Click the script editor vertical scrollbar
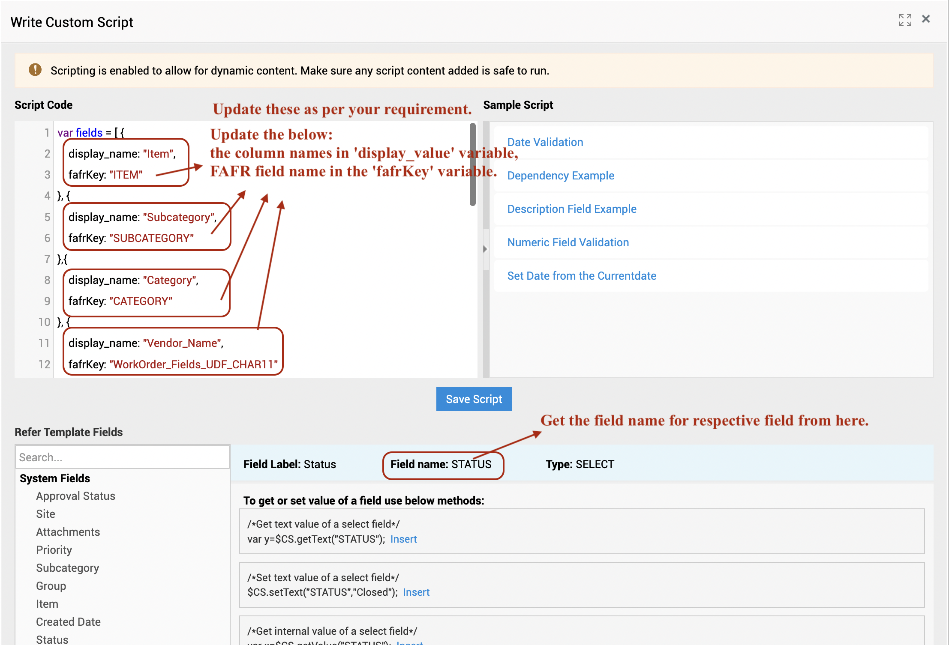This screenshot has height=645, width=949. point(472,165)
